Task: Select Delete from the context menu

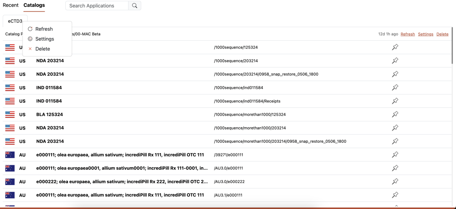Action: 42,49
